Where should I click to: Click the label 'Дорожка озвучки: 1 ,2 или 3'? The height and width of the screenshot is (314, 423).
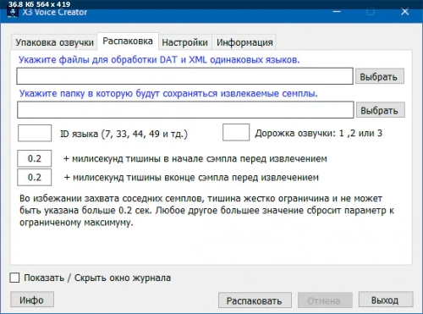click(x=319, y=133)
